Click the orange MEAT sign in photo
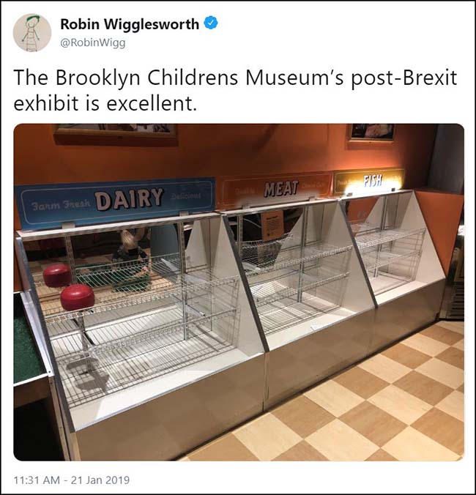Viewport: 476px width, 495px height. (276, 190)
